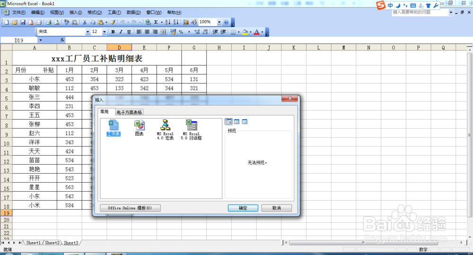Image resolution: width=473 pixels, height=255 pixels.
Task: Open fill color dropdown arrow
Action: [x=250, y=32]
